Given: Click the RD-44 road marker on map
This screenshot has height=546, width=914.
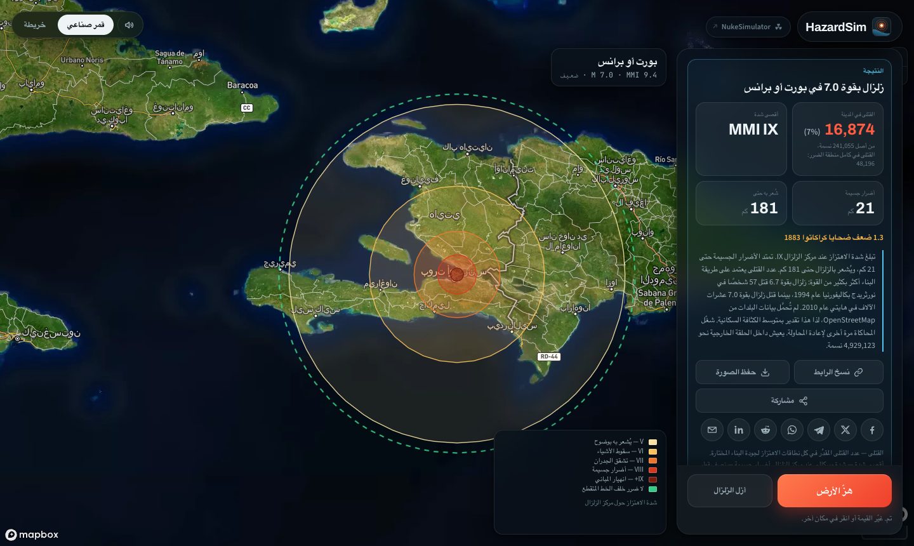Looking at the screenshot, I should pos(549,357).
